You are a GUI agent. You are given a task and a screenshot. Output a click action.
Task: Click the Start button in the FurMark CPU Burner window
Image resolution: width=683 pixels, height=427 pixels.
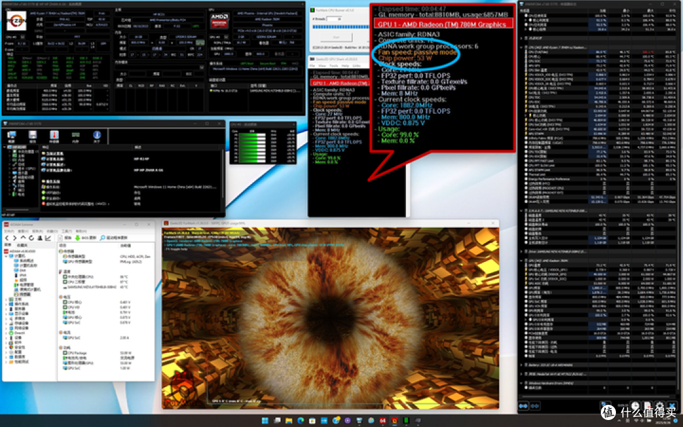[336, 37]
